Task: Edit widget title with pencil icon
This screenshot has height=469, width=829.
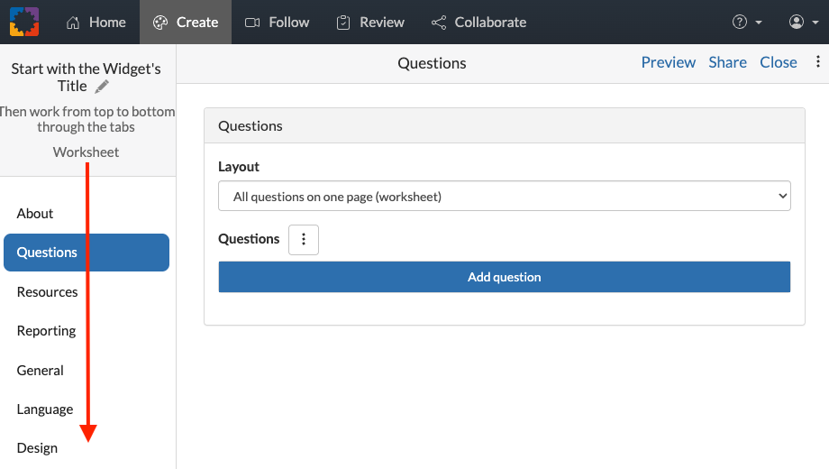Action: pyautogui.click(x=102, y=87)
